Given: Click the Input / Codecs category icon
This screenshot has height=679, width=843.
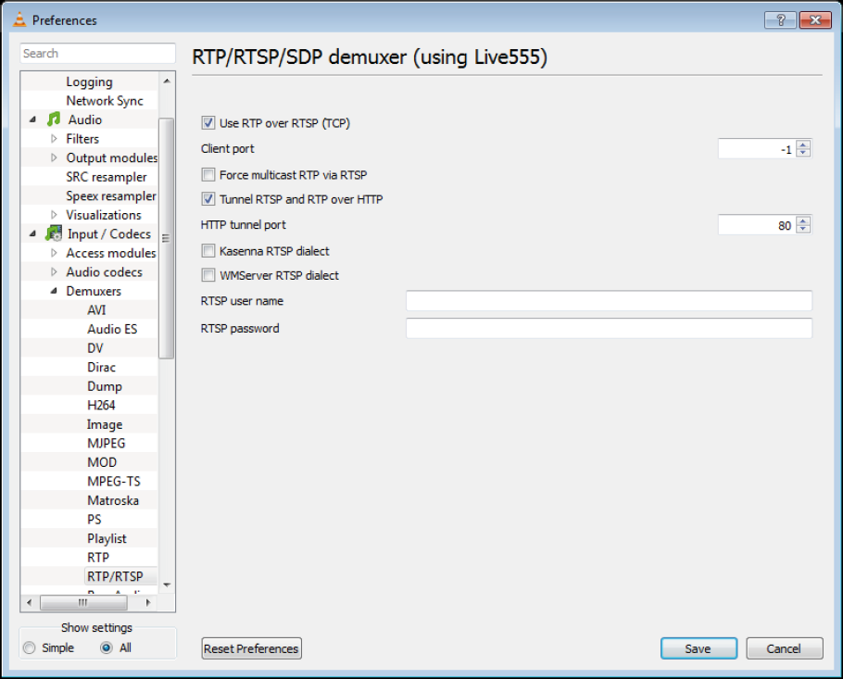Looking at the screenshot, I should click(x=53, y=233).
